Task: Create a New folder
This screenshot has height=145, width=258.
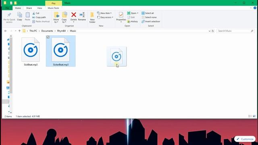Action: [92, 18]
